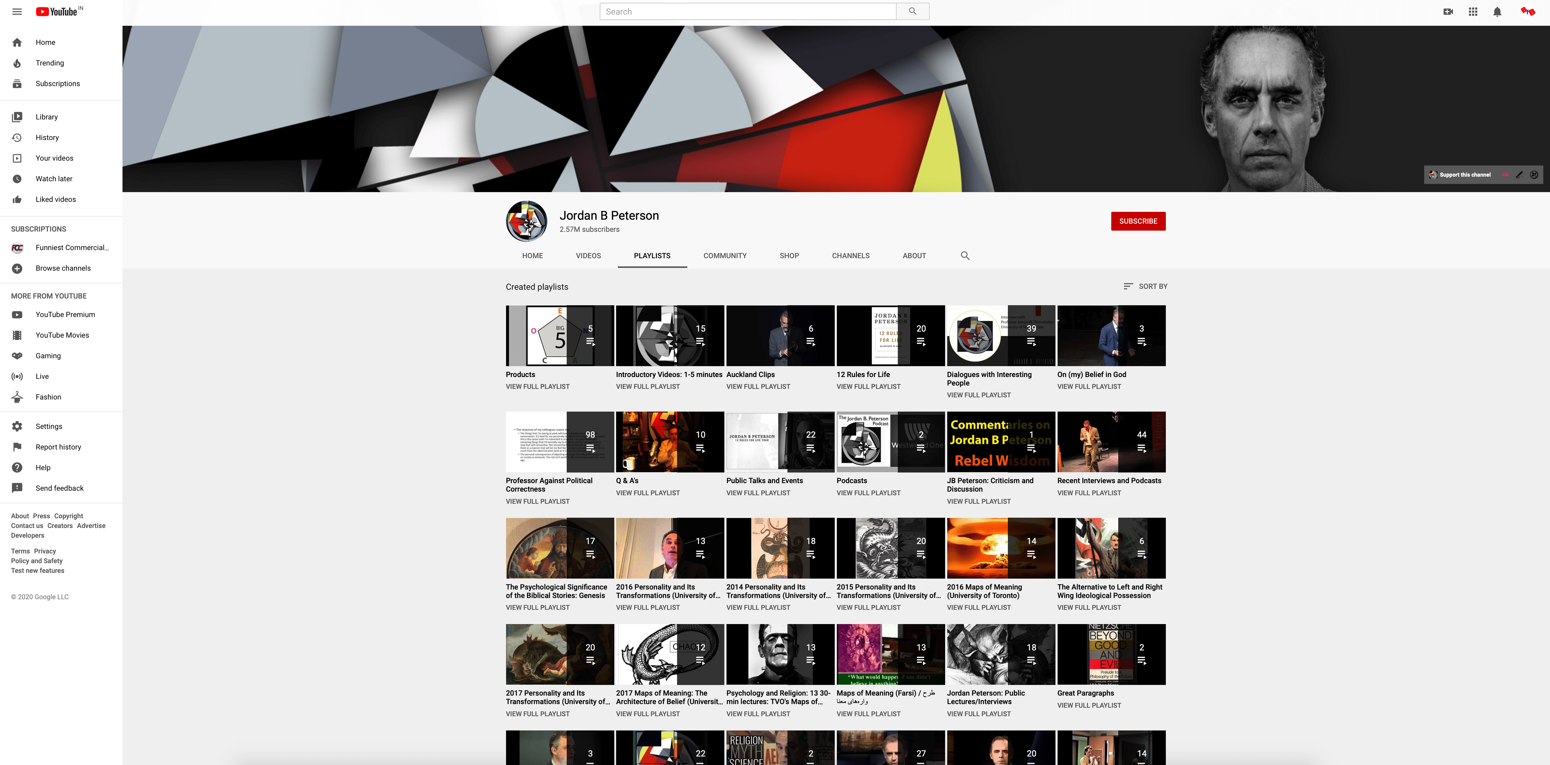Open Great Paragraphs playlist thumbnail

pyautogui.click(x=1111, y=654)
